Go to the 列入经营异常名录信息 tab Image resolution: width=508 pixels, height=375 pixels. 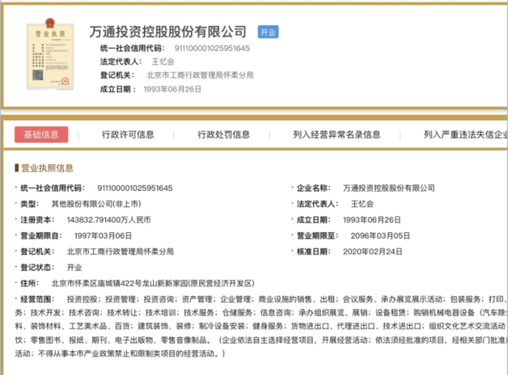point(336,135)
